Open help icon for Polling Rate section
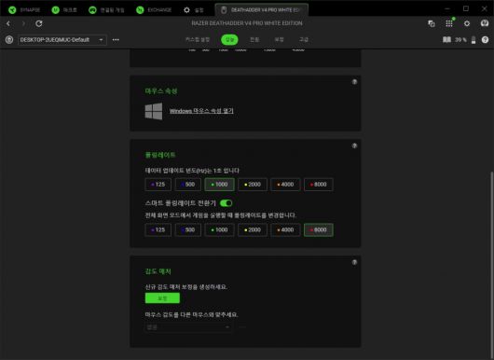The width and height of the screenshot is (494, 360). [x=354, y=145]
